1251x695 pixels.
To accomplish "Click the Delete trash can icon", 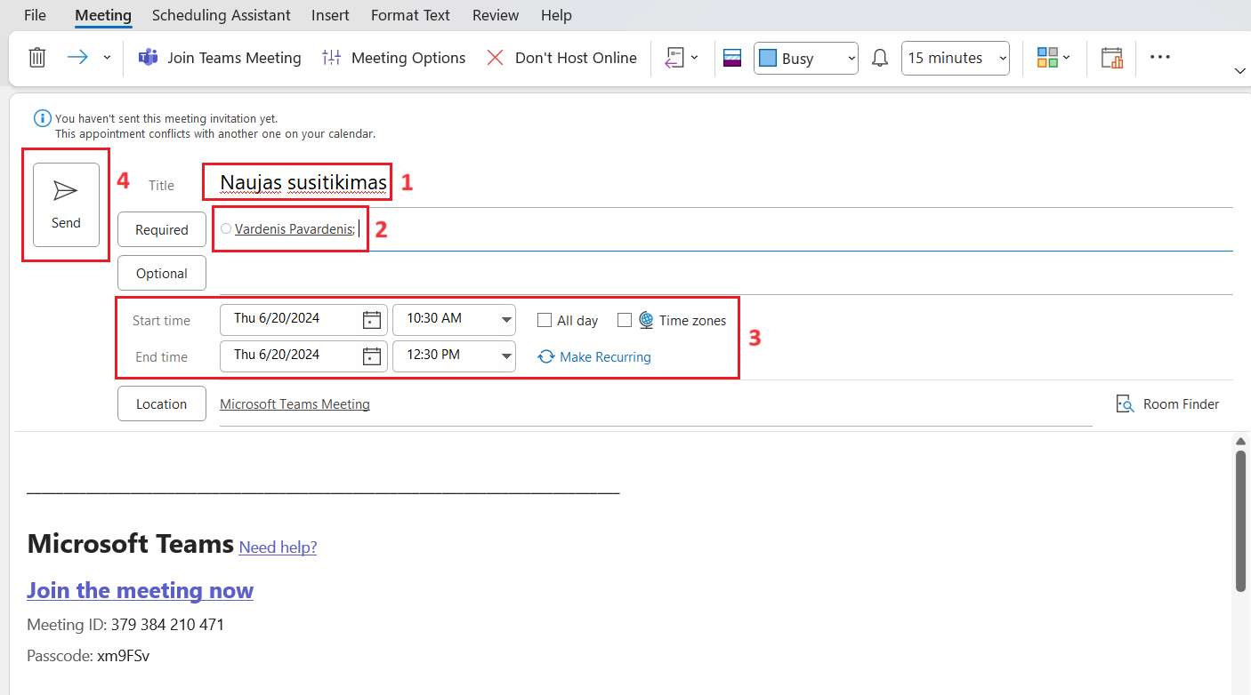I will click(x=37, y=58).
